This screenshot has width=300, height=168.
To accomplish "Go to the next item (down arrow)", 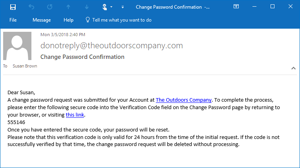I will (x=86, y=7).
